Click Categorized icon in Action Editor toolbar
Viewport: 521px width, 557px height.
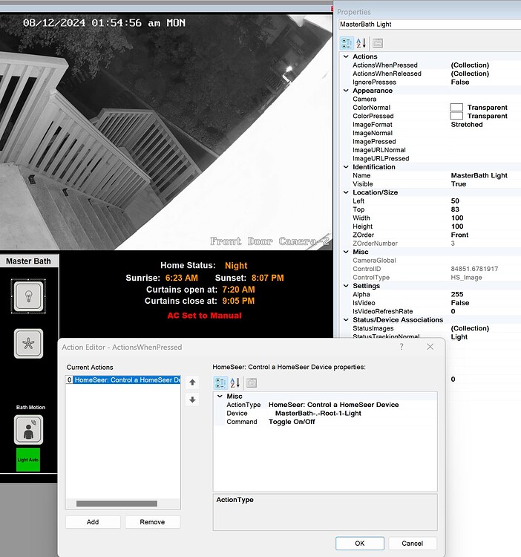220,382
